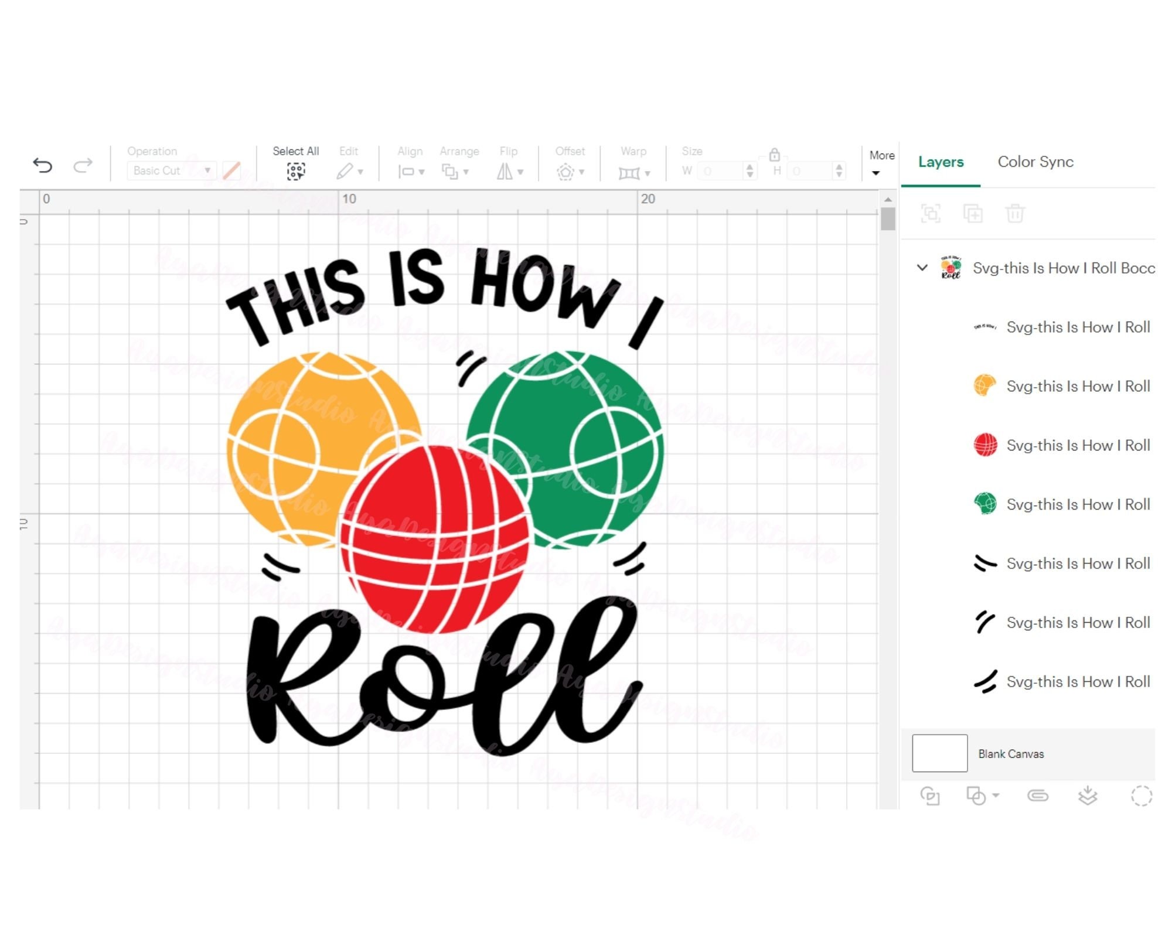The height and width of the screenshot is (949, 1172).
Task: Toggle the size aspect ratio lock
Action: point(775,155)
